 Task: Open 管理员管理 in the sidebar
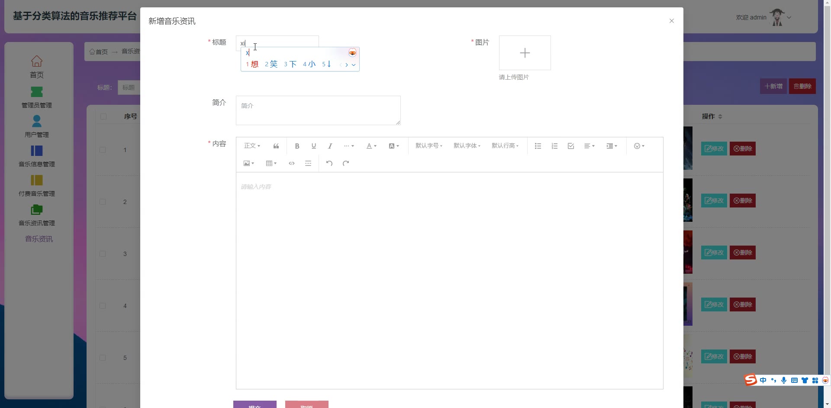pyautogui.click(x=37, y=97)
